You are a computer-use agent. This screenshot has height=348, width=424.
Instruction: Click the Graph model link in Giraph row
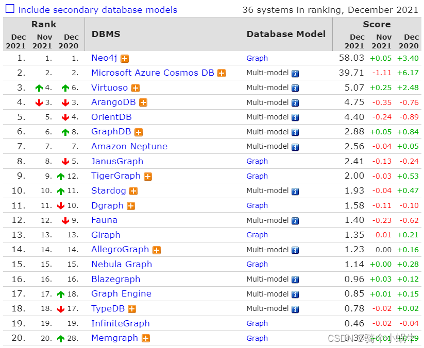coord(257,235)
